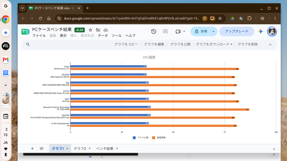Launch Chrome from the shelf
The image size is (287, 161).
(x=6, y=19)
